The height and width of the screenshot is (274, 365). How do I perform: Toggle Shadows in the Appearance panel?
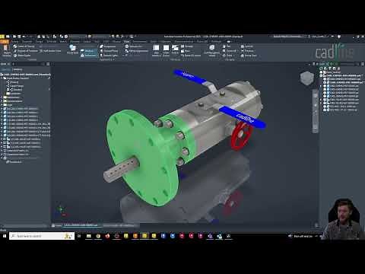88,51
